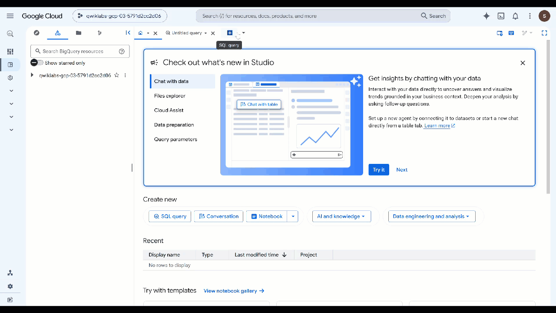Open the notifications bell
The width and height of the screenshot is (556, 313).
(x=515, y=16)
